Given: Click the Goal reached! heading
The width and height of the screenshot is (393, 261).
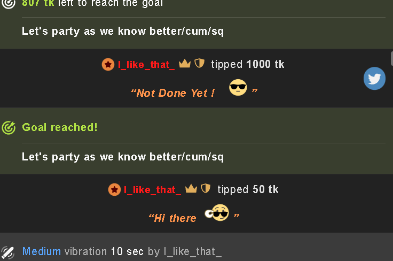Looking at the screenshot, I should (60, 127).
